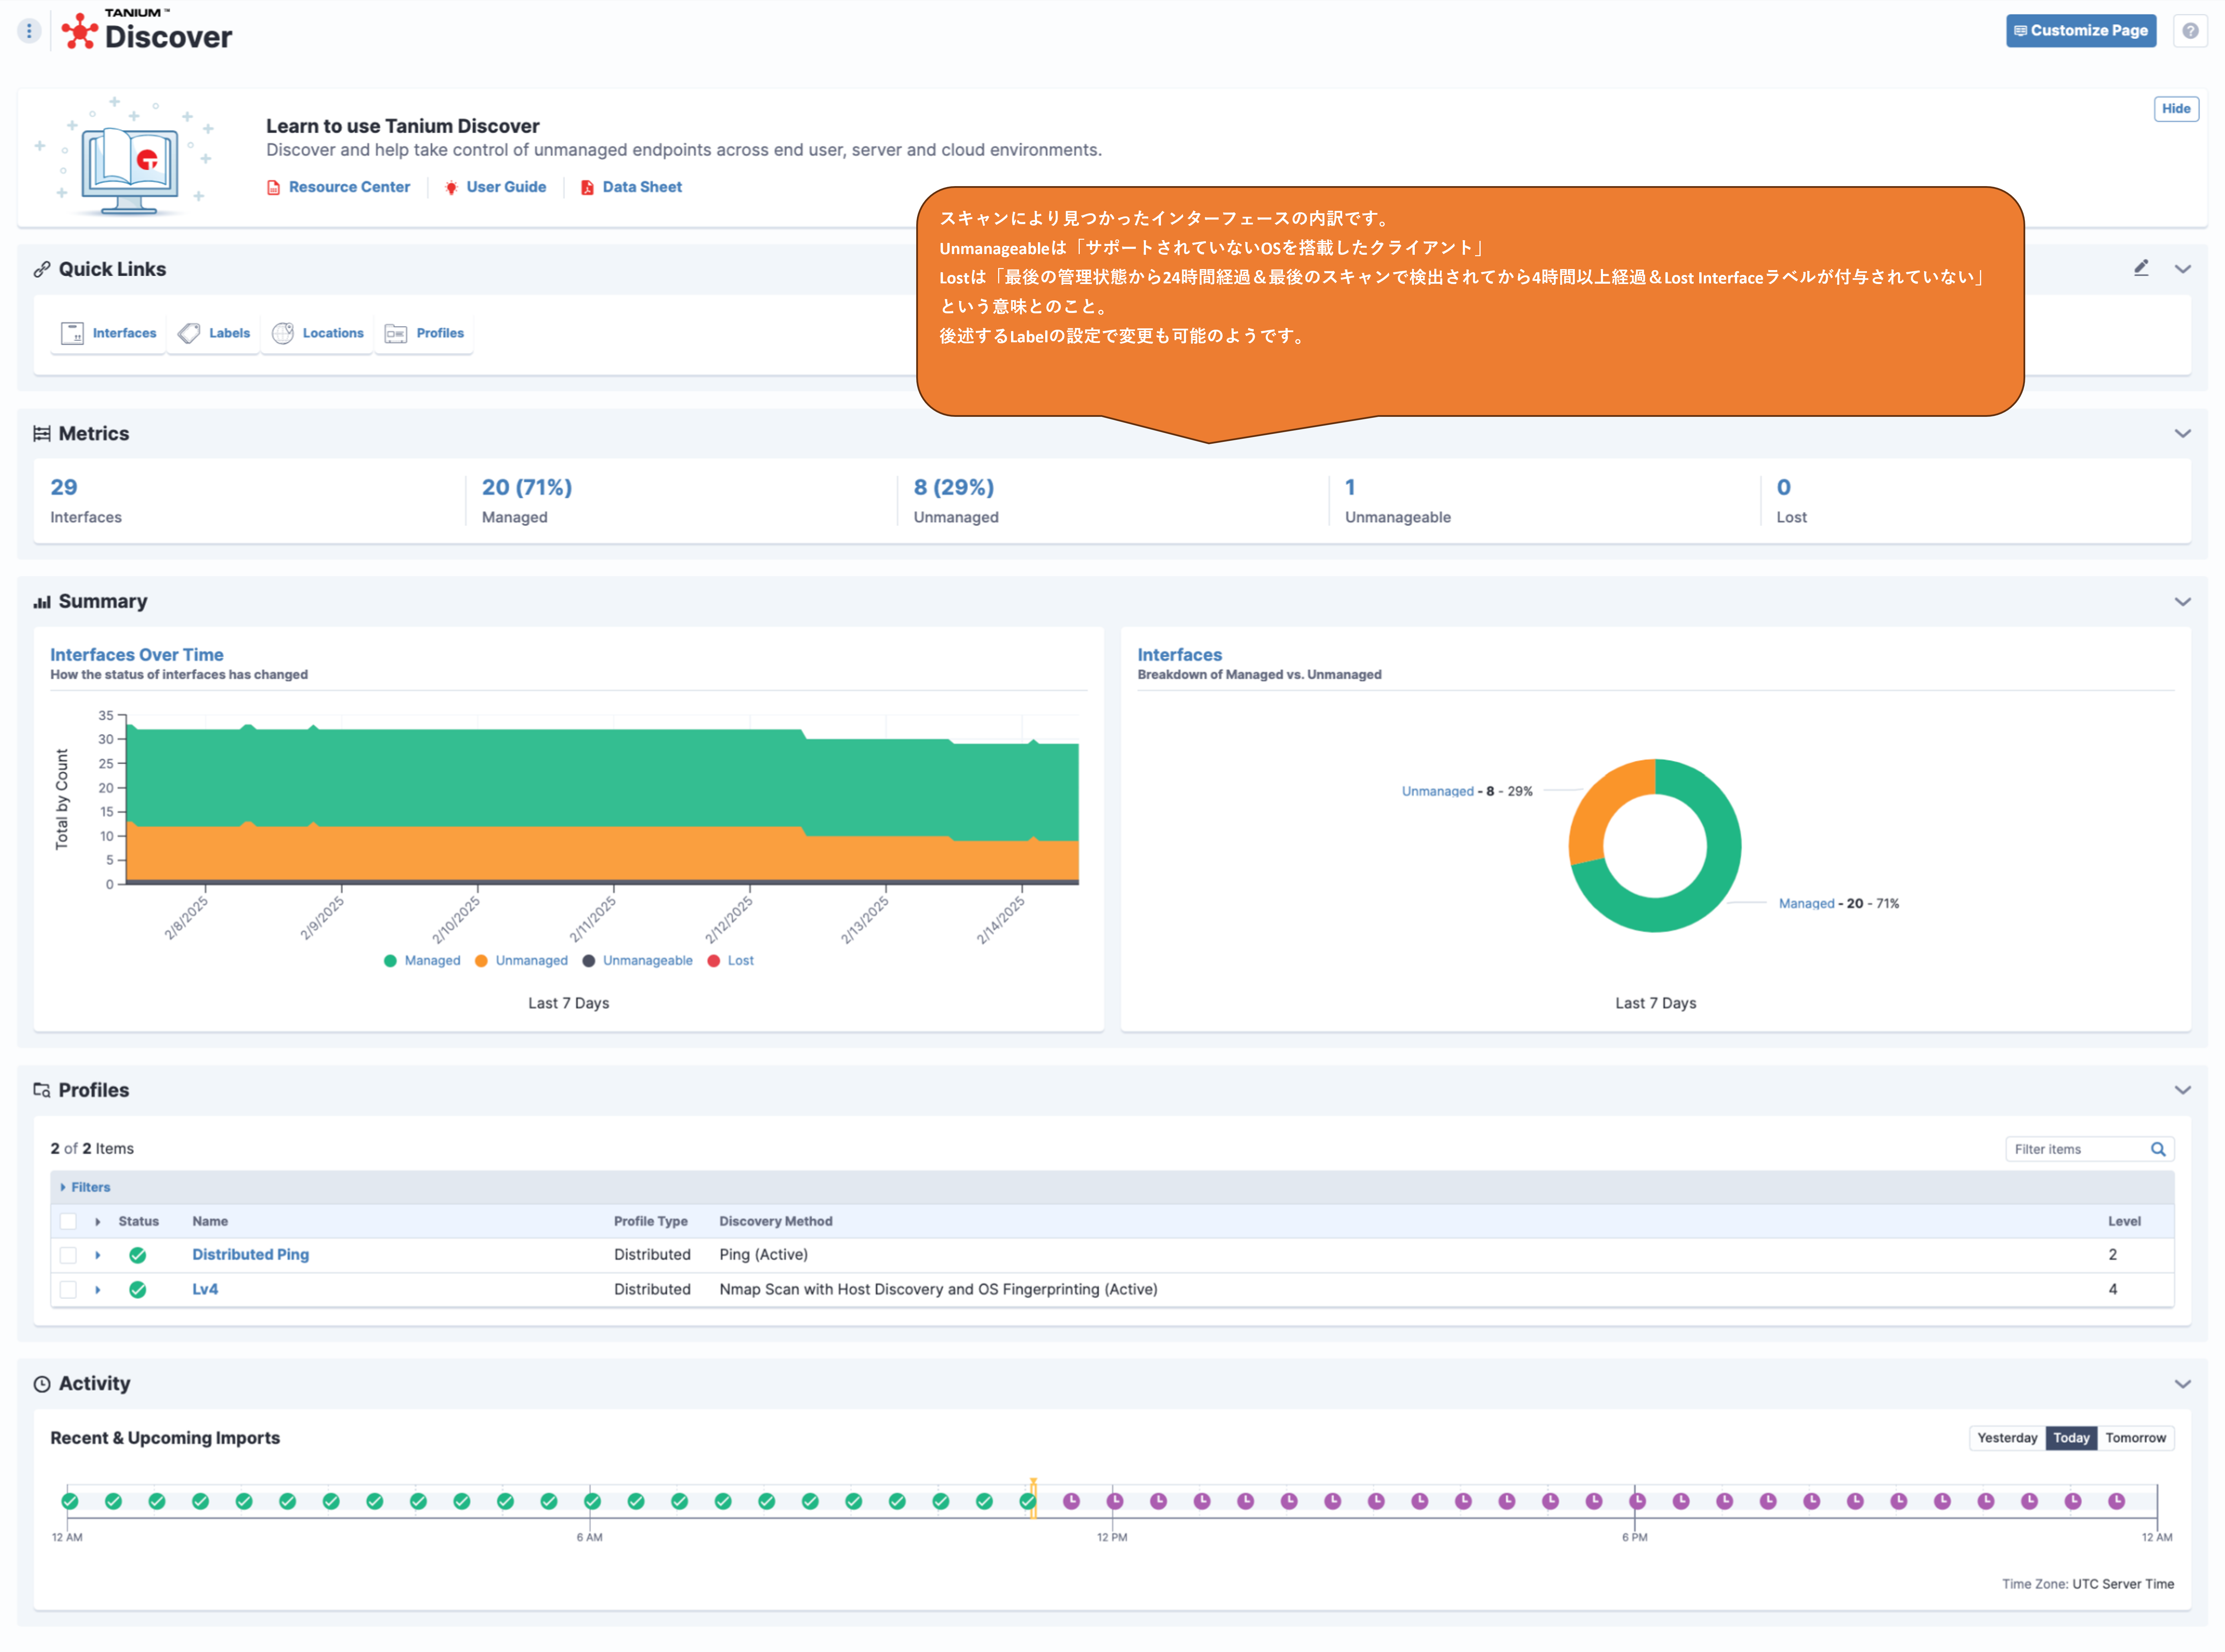The height and width of the screenshot is (1652, 2225).
Task: Collapse the Quick Links section chevron
Action: point(2183,269)
